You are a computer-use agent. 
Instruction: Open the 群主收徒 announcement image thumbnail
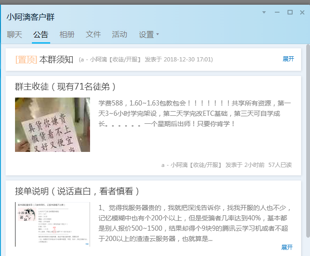[x=53, y=125]
